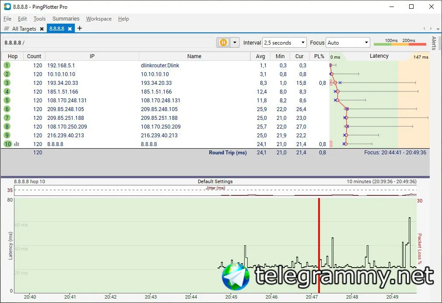Select hop 2 green number icon
Viewport: 442px width, 303px height.
tap(7, 74)
